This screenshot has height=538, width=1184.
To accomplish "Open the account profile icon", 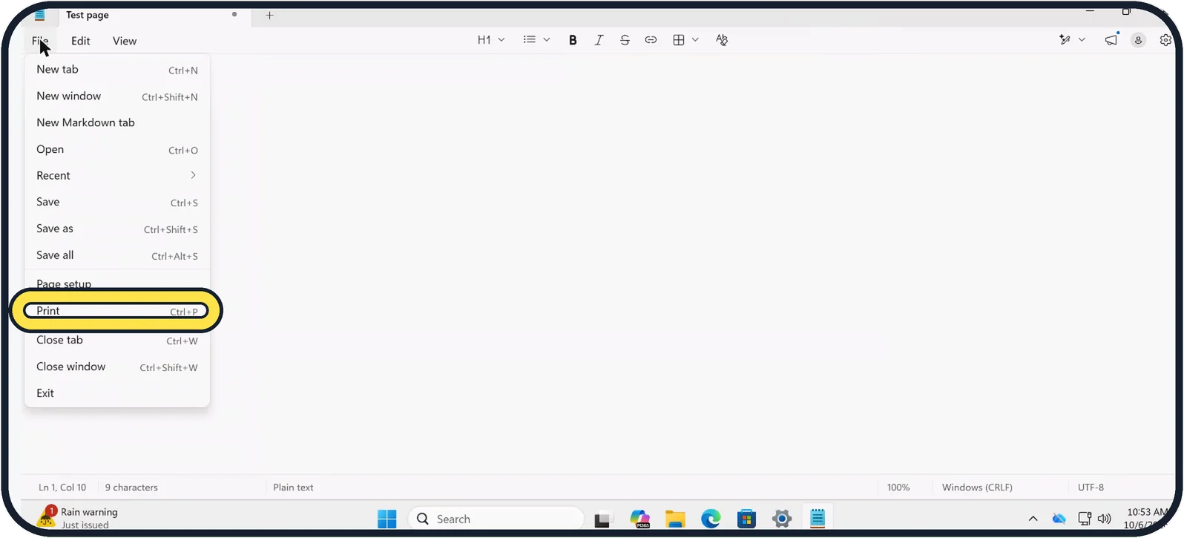I will [x=1138, y=40].
